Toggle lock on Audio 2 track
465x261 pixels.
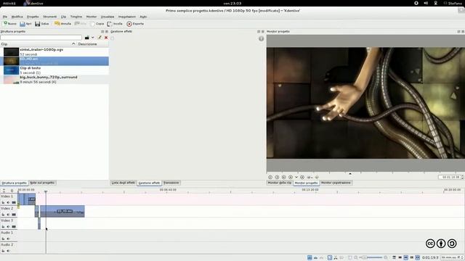(x=3, y=251)
